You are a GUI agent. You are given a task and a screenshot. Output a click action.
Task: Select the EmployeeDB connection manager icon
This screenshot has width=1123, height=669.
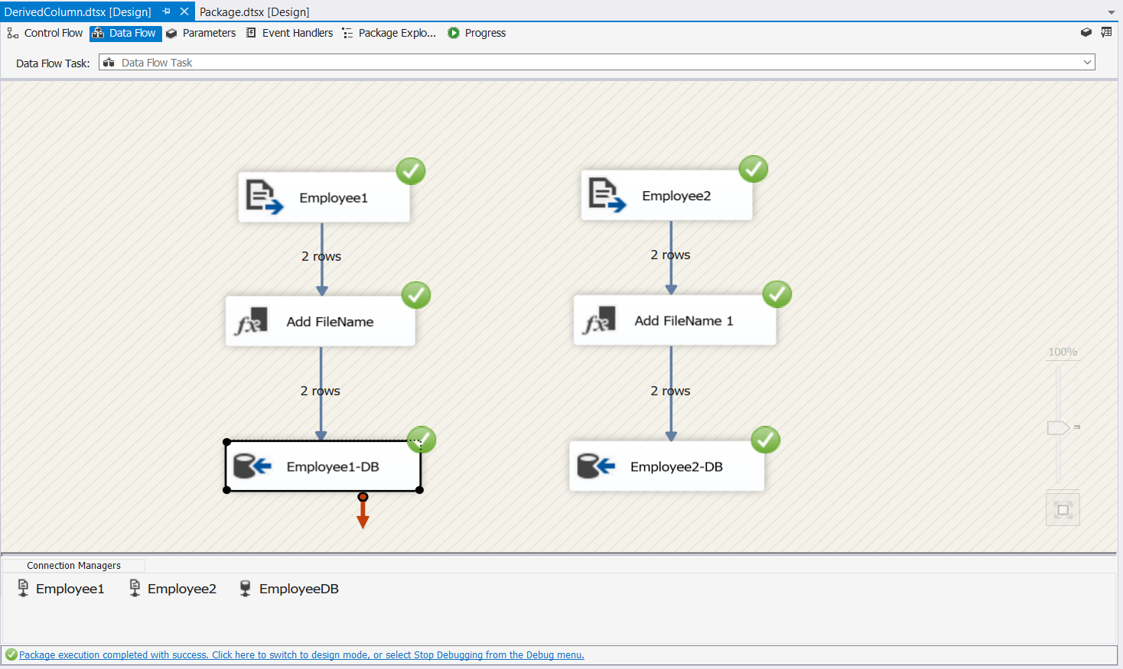click(246, 588)
